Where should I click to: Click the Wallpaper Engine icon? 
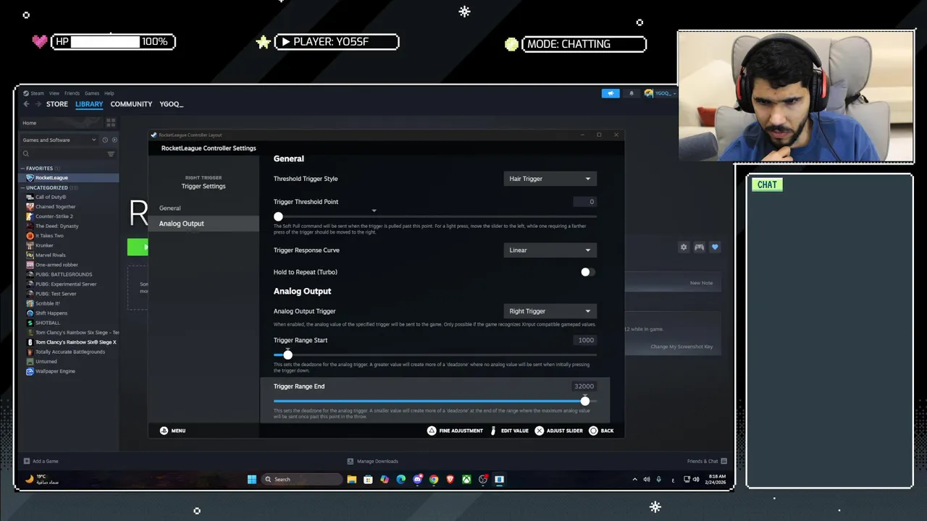point(30,371)
